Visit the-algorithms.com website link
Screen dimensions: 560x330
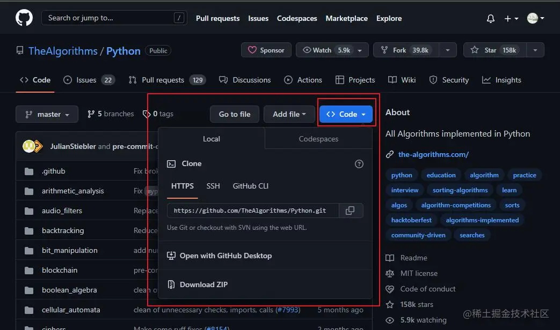pos(433,154)
